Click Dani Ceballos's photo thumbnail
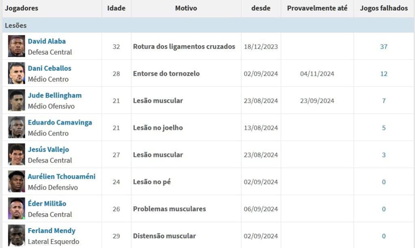This screenshot has height=248, width=415. point(16,73)
